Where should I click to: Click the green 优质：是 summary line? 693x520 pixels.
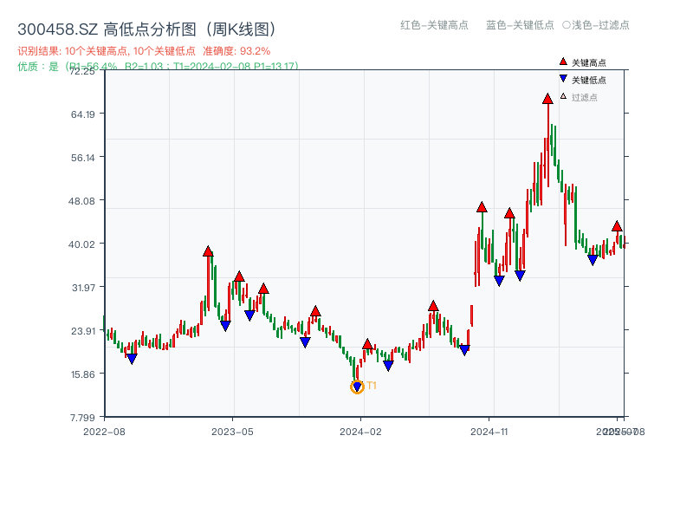coord(158,67)
